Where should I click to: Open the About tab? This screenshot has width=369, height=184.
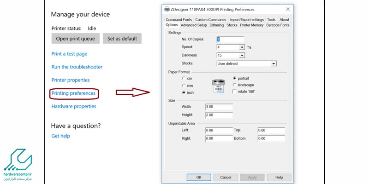[284, 20]
